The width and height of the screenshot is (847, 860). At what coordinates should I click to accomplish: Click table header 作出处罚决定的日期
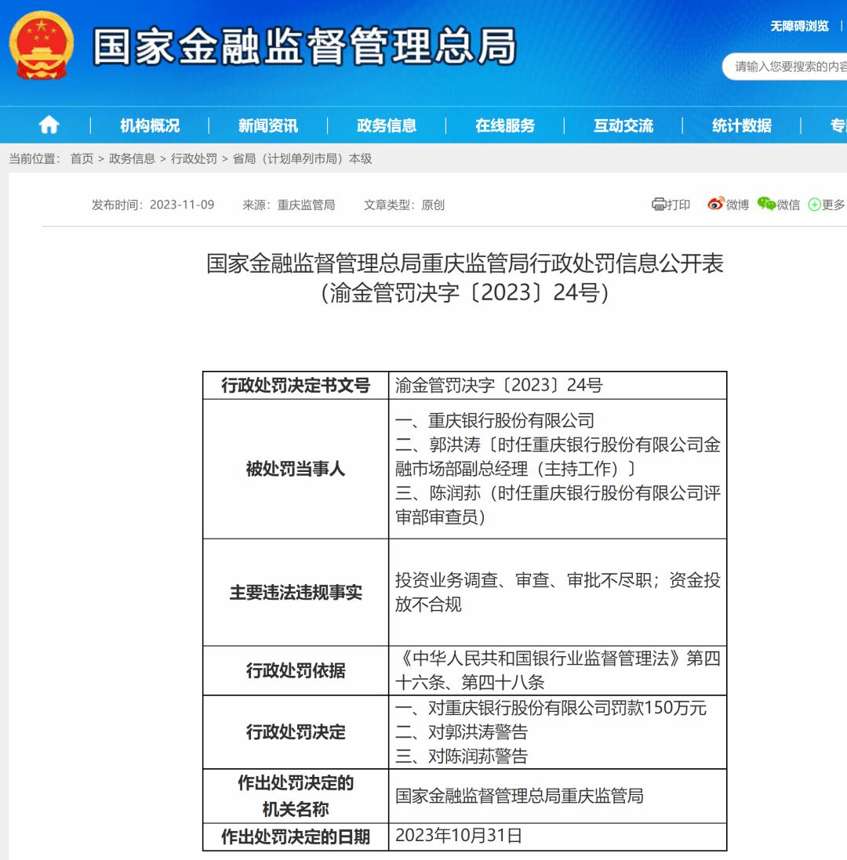click(x=296, y=837)
